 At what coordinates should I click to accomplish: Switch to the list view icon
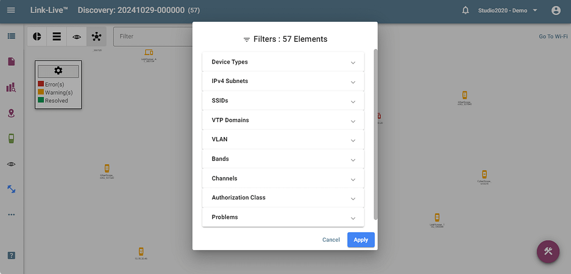56,36
